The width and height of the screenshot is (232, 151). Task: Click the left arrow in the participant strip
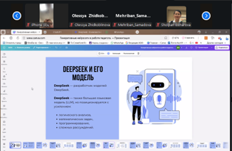(x=17, y=16)
